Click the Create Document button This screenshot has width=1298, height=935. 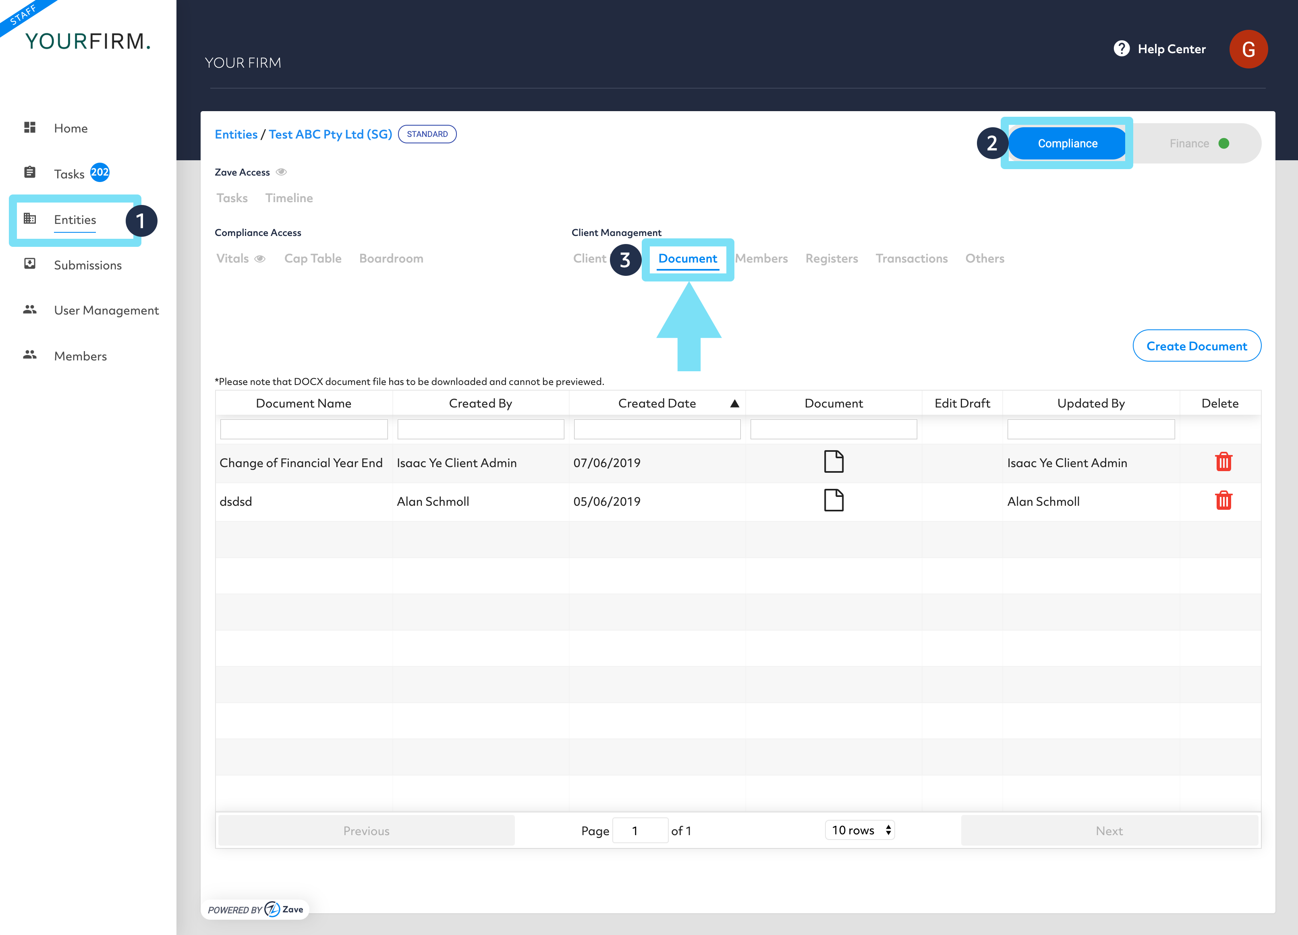pos(1197,345)
